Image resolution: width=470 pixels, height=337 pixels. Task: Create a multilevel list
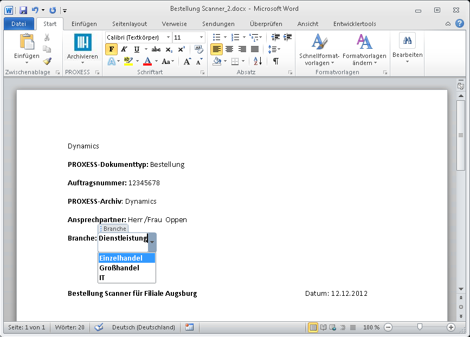(254, 37)
